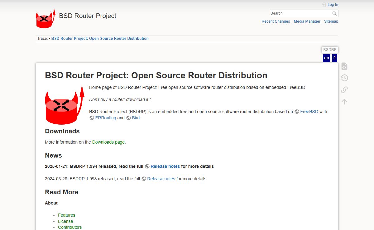The height and width of the screenshot is (230, 374).
Task: Open Release notes for BSDRP 1.994
Action: tap(165, 166)
